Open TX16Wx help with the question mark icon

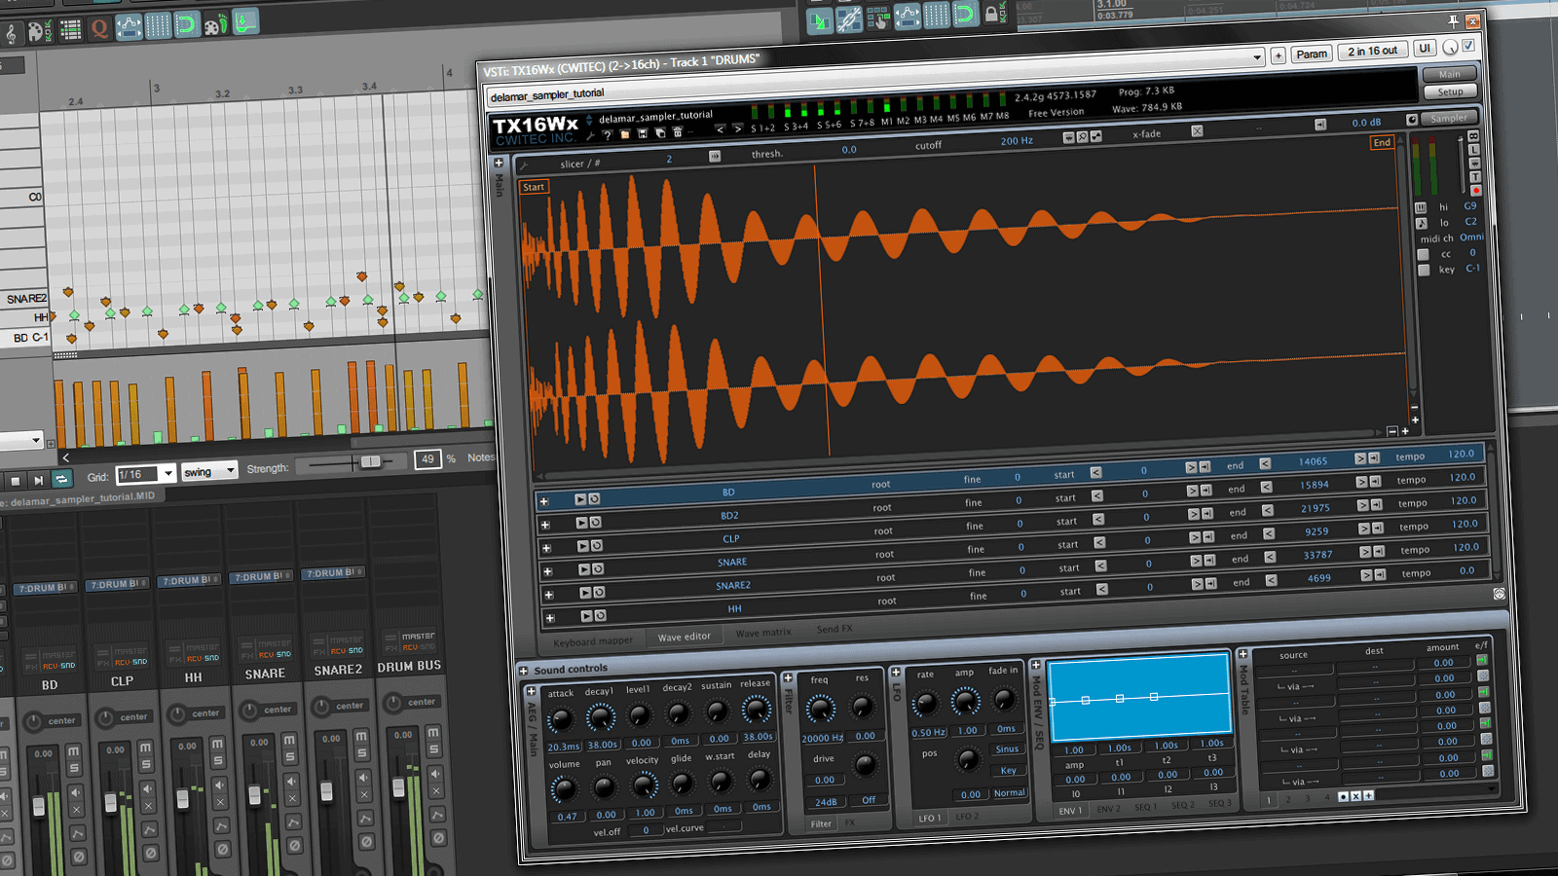click(608, 133)
